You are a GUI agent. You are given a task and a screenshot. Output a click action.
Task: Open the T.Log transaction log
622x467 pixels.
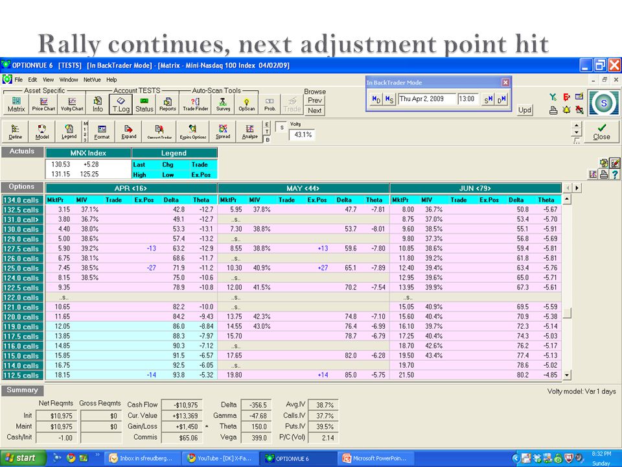point(121,104)
